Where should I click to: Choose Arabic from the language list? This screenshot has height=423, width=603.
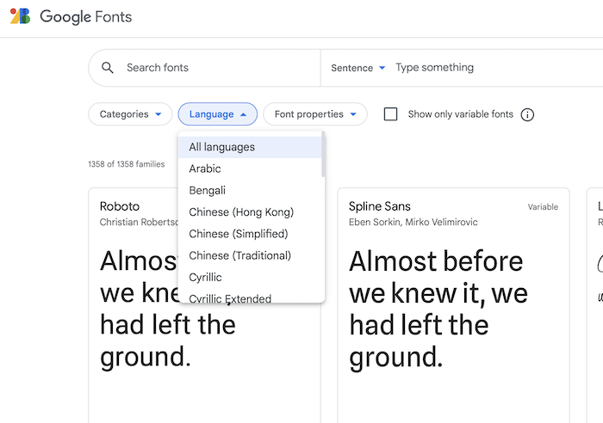tap(250, 169)
